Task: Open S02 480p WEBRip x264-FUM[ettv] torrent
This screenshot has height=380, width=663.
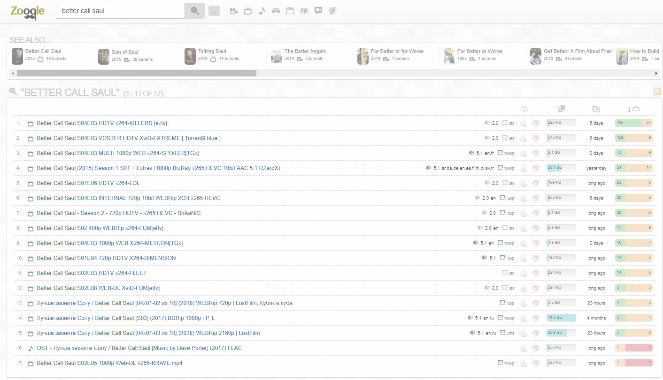Action: click(100, 228)
